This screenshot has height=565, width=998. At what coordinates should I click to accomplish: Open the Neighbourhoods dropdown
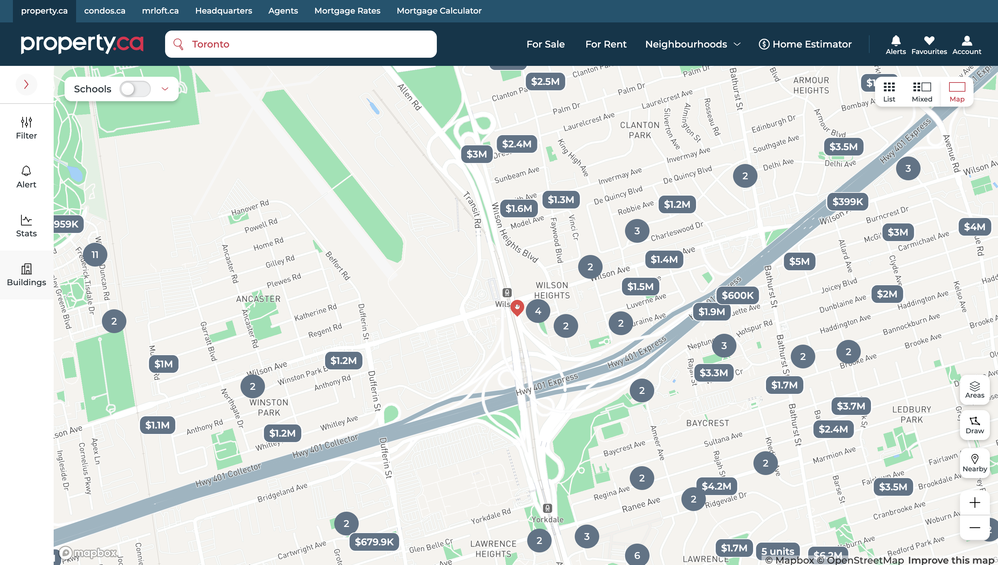(x=693, y=44)
